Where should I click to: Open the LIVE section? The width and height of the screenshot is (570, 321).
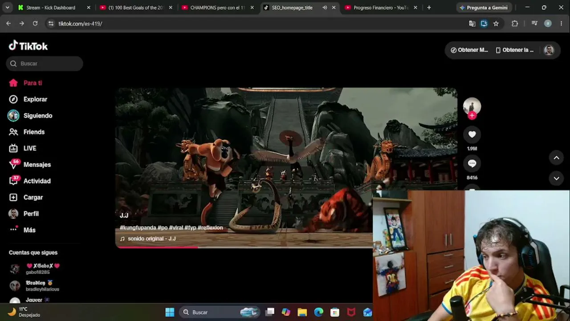coord(23,148)
